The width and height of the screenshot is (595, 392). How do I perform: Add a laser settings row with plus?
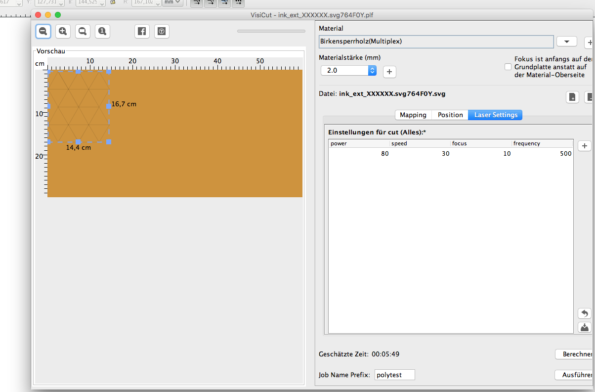585,146
